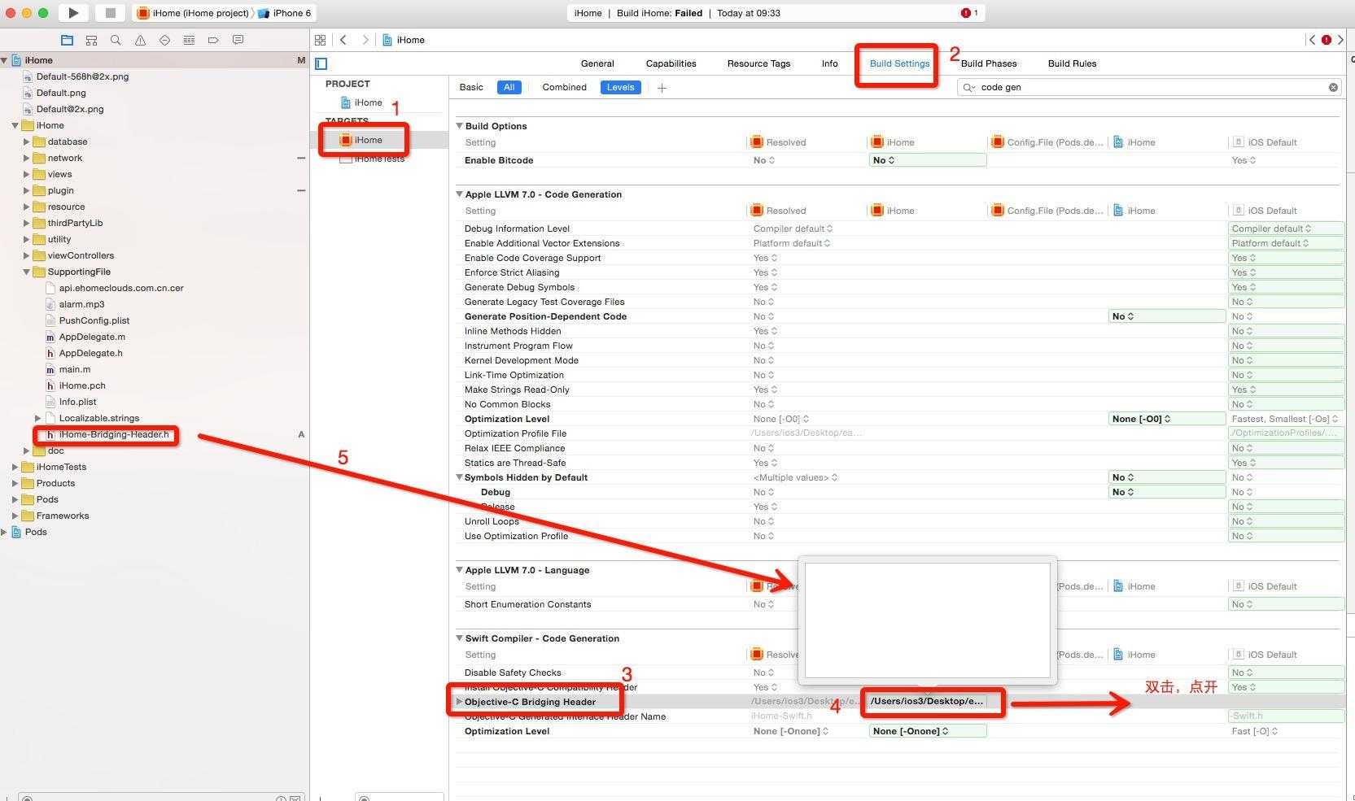
Task: Click in the 'code gen' search field
Action: (1149, 87)
